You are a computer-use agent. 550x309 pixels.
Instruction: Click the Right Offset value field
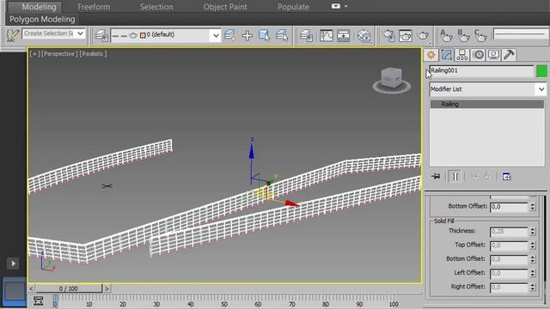click(x=509, y=288)
